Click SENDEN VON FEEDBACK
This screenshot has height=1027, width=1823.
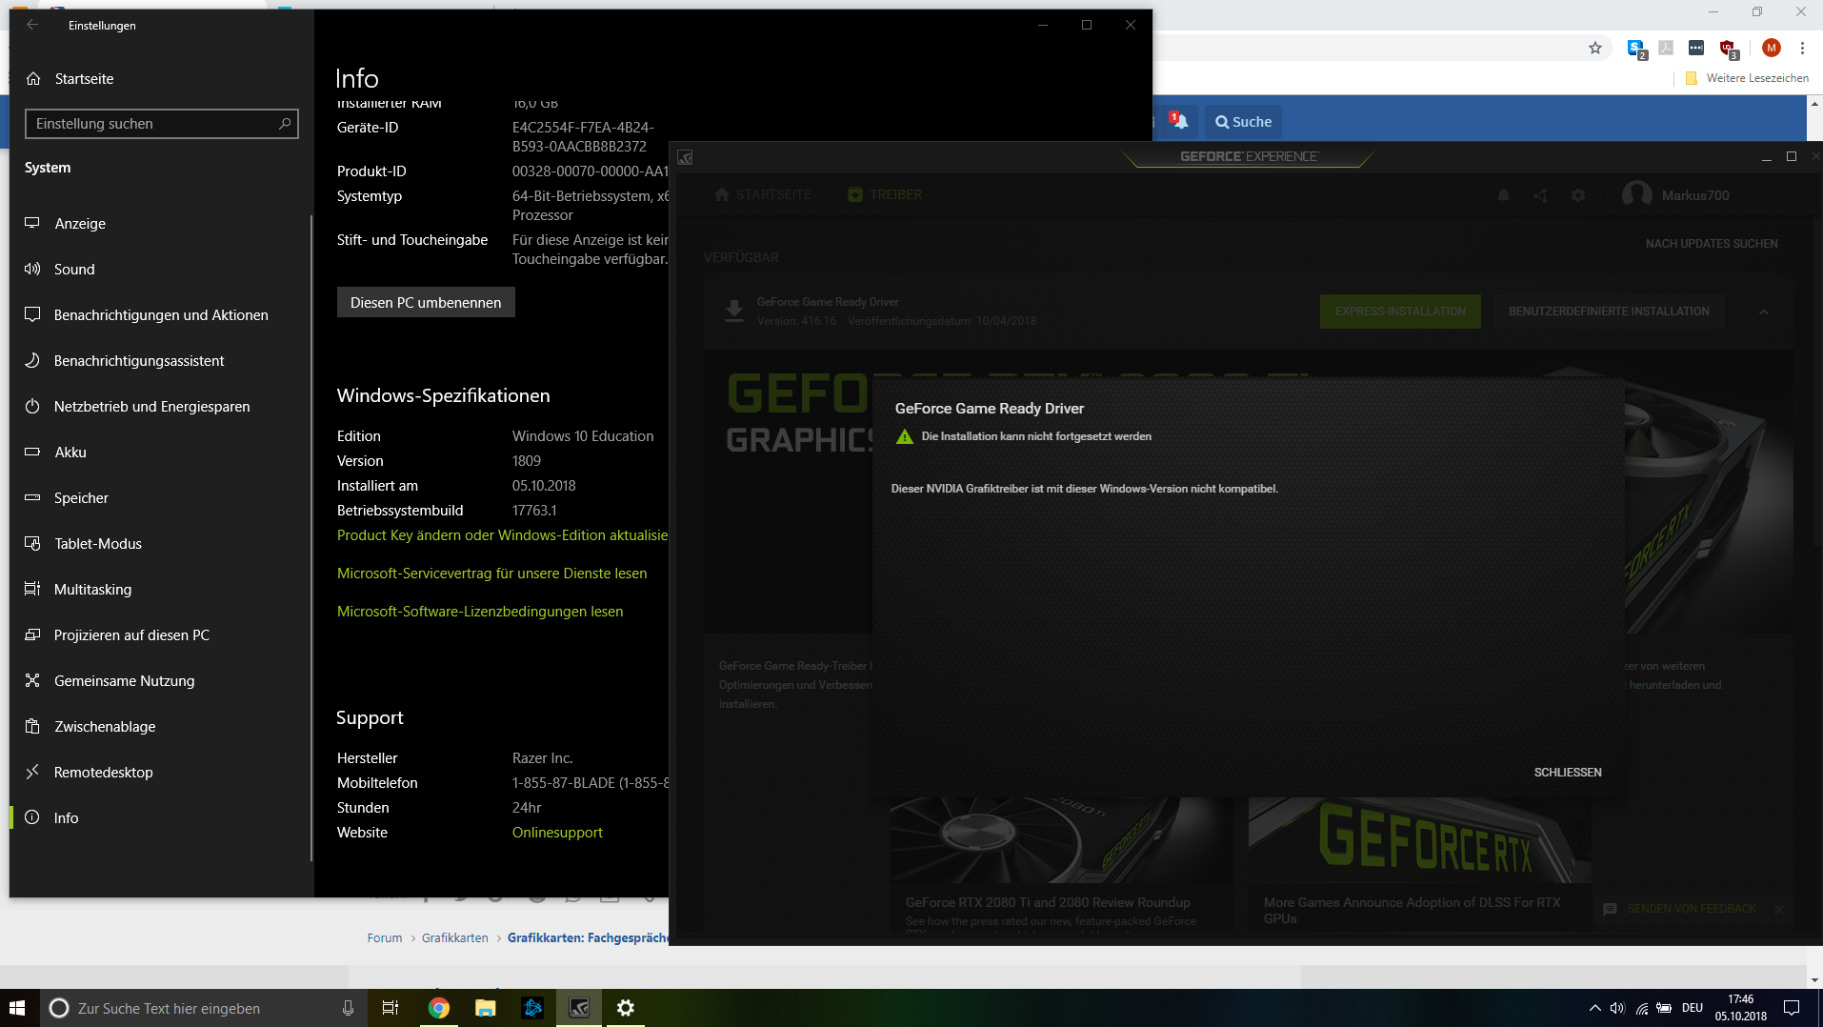coord(1681,910)
